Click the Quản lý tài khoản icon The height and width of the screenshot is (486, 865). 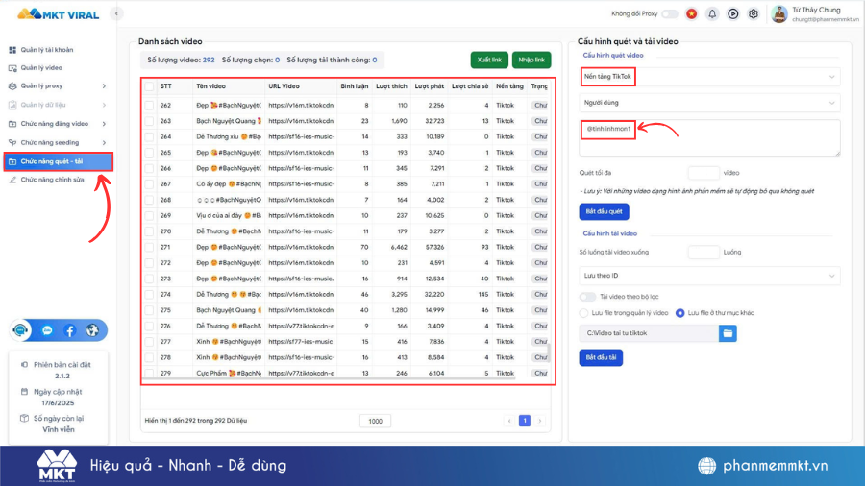click(x=12, y=50)
